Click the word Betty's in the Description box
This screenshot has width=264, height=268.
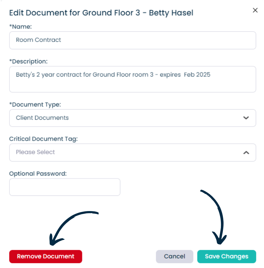25,75
